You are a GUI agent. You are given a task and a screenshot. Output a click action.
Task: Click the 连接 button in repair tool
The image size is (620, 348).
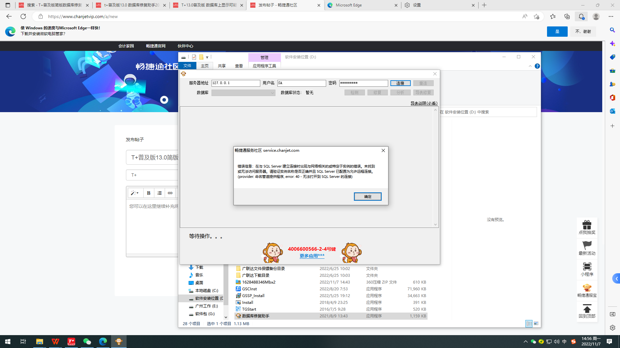point(400,83)
